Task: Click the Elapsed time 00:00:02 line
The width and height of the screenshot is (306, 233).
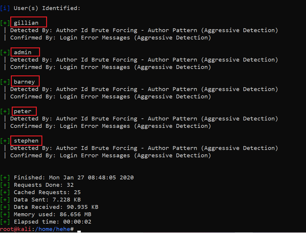Action: pyautogui.click(x=52, y=222)
